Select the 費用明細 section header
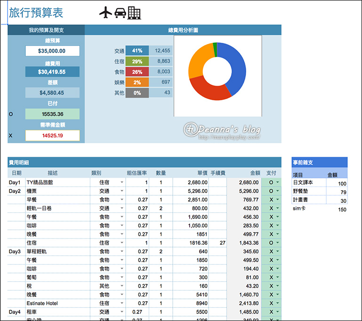362x321 pixels. click(145, 162)
